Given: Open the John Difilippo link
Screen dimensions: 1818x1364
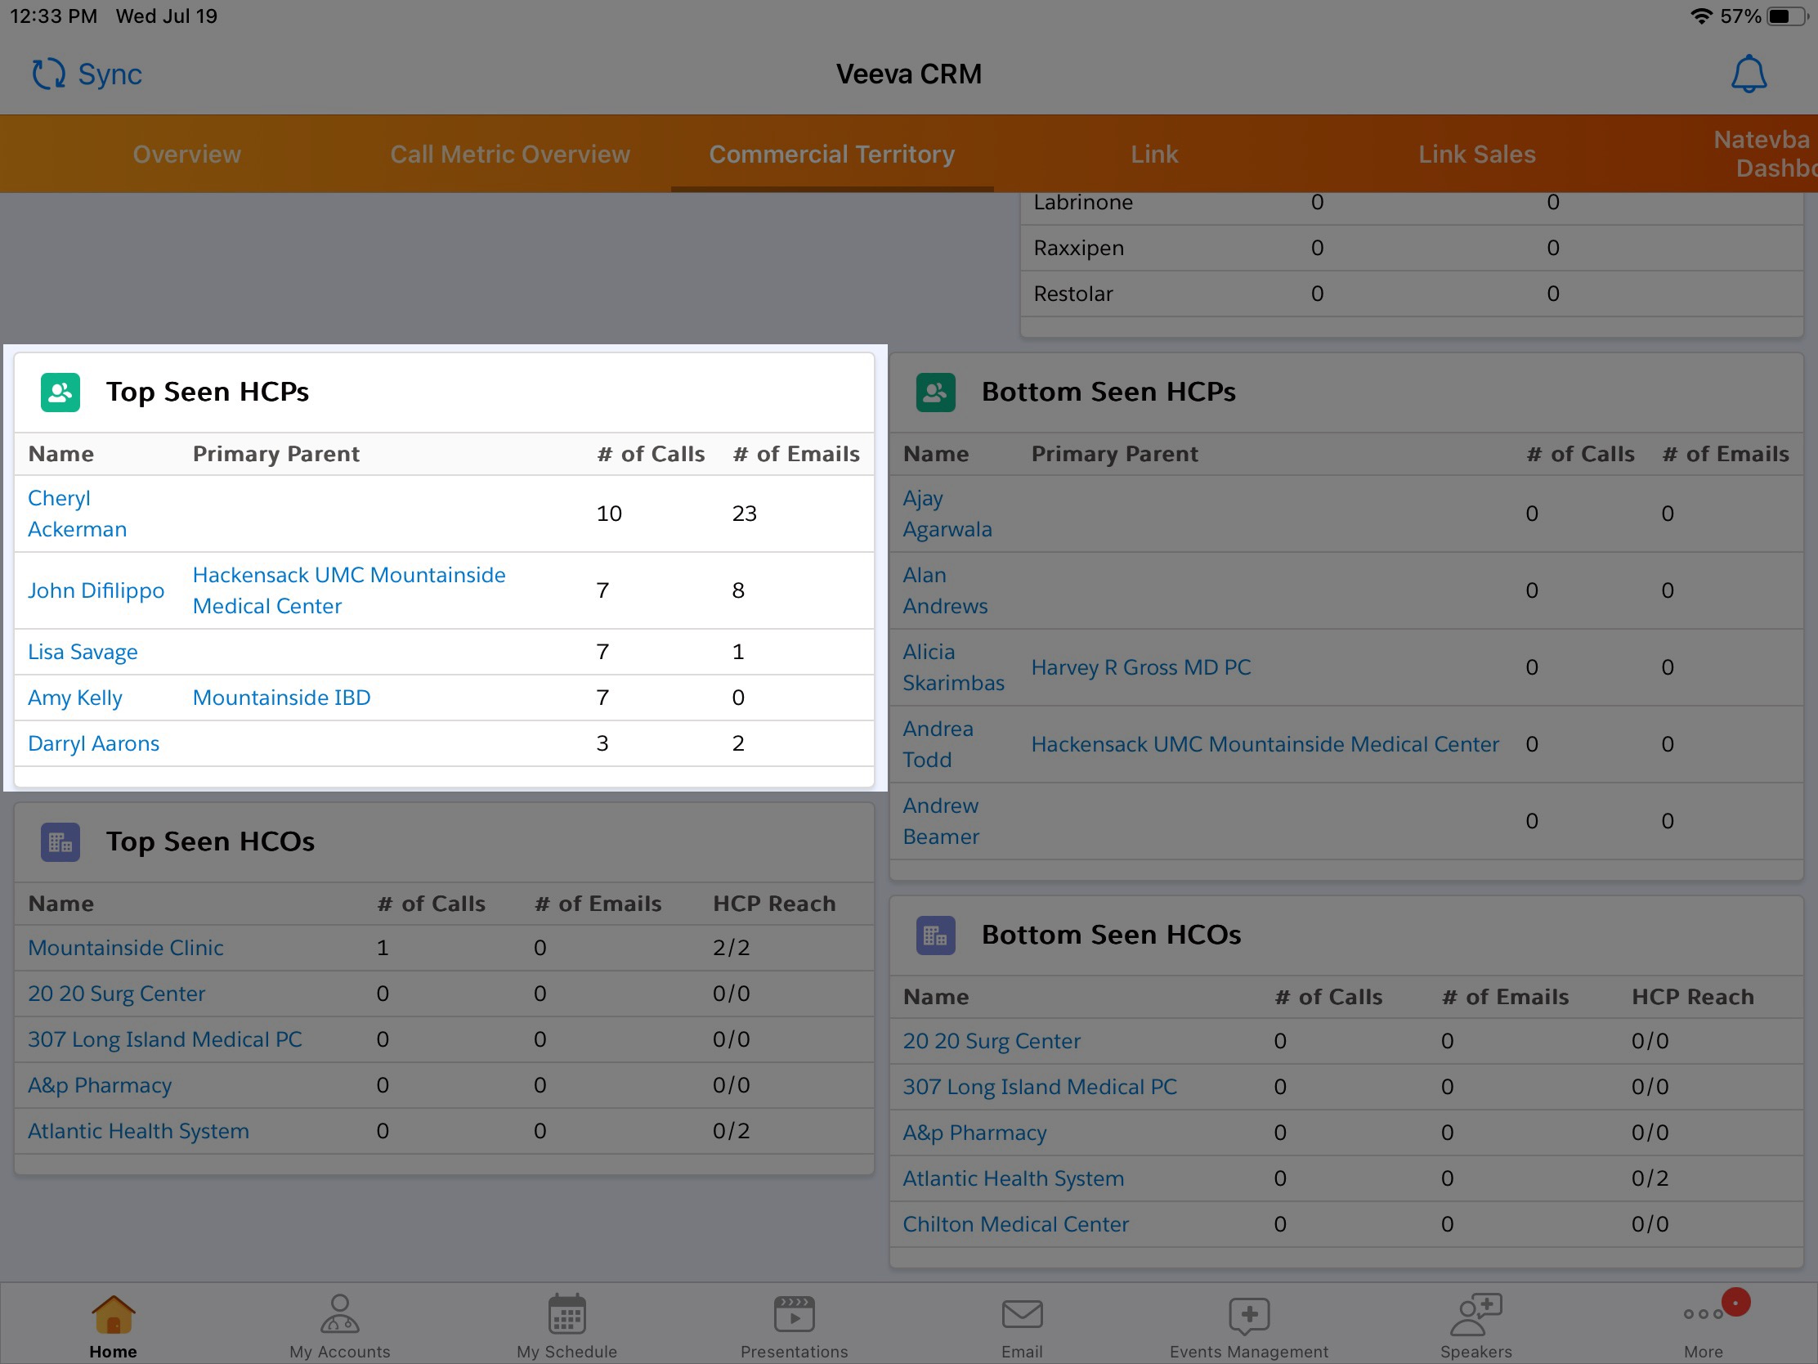Looking at the screenshot, I should 96,590.
